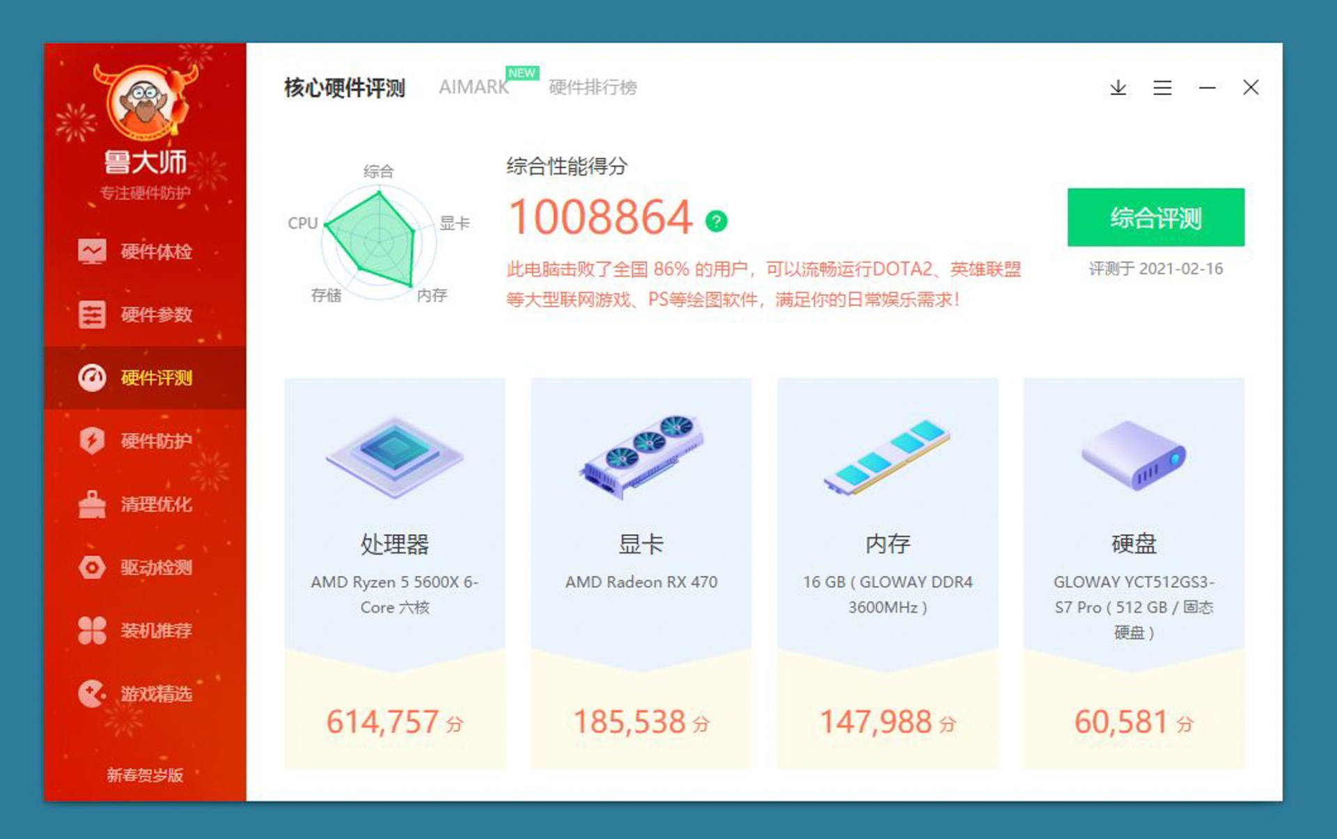Image resolution: width=1337 pixels, height=839 pixels.
Task: Click 处理器 card heading
Action: click(x=395, y=544)
